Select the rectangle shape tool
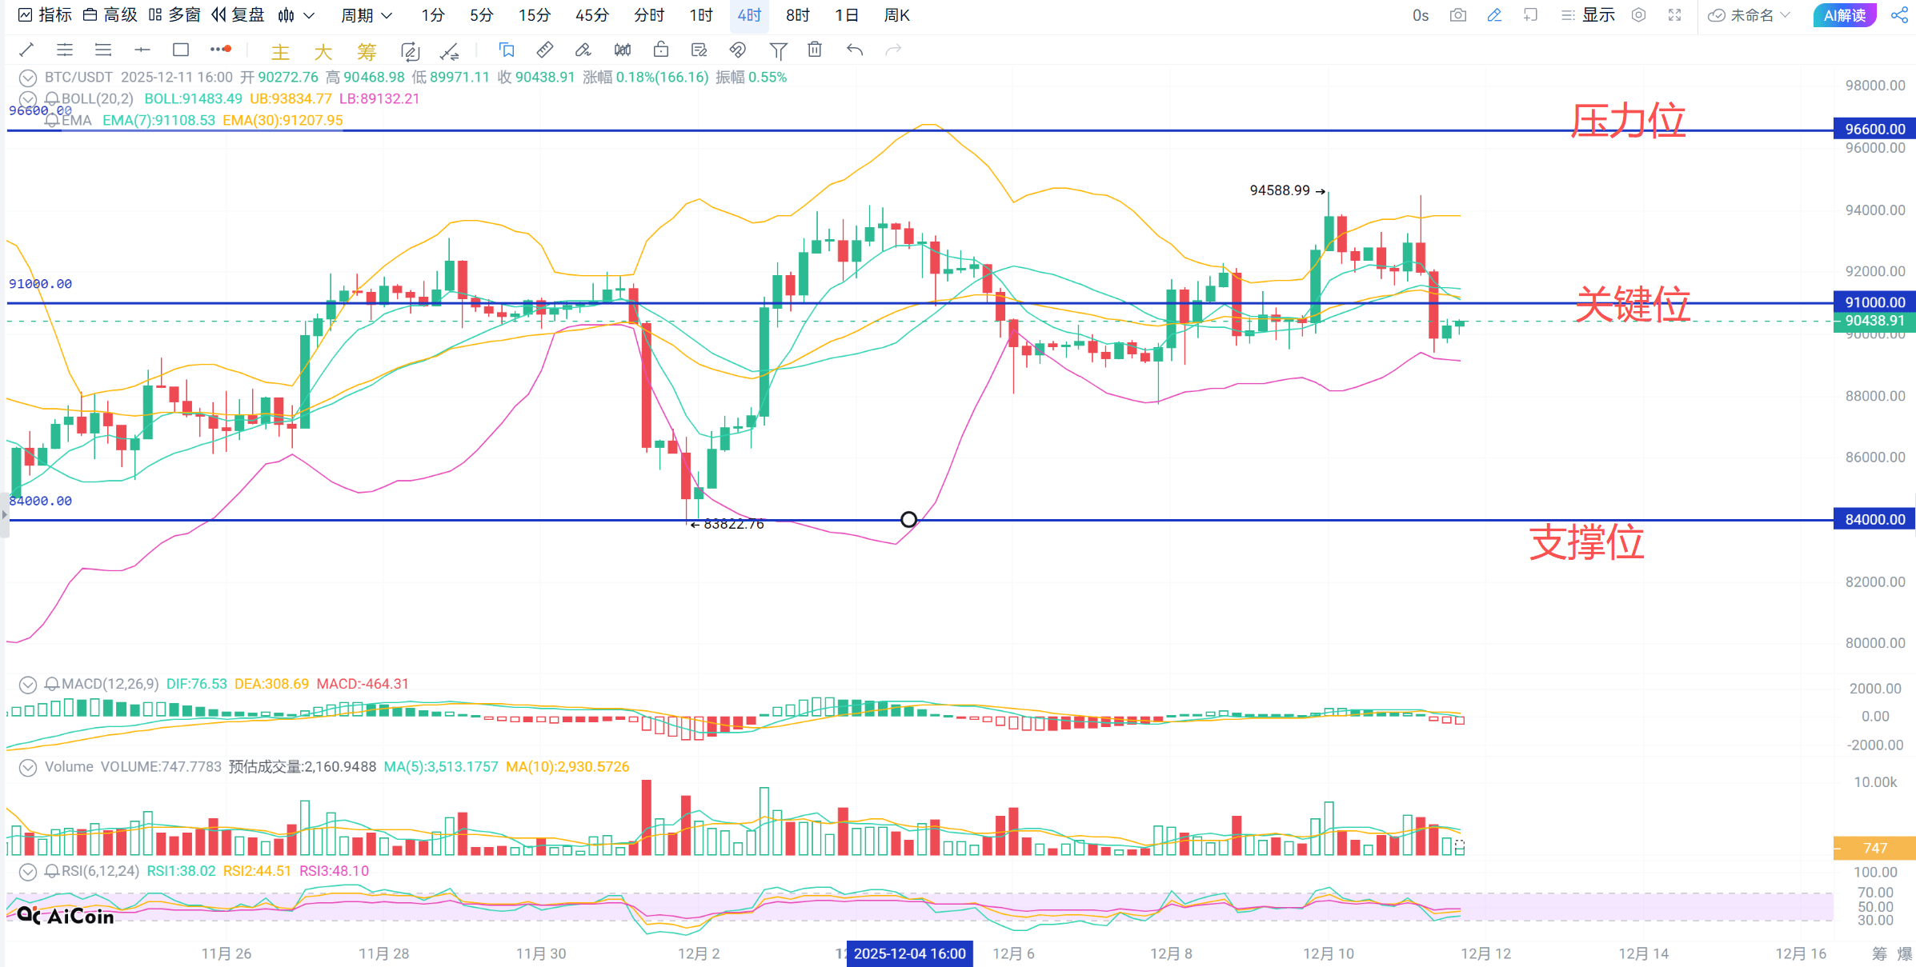 click(181, 50)
